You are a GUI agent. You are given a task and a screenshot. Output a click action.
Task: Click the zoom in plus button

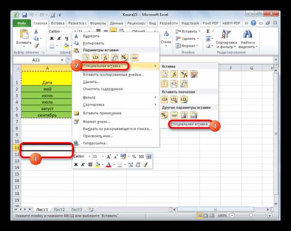tap(270, 216)
